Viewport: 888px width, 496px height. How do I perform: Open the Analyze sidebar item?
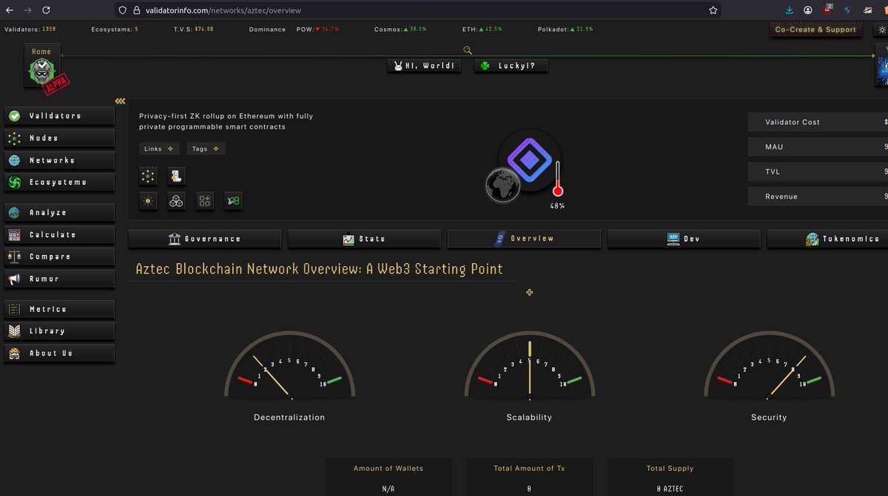tap(60, 213)
